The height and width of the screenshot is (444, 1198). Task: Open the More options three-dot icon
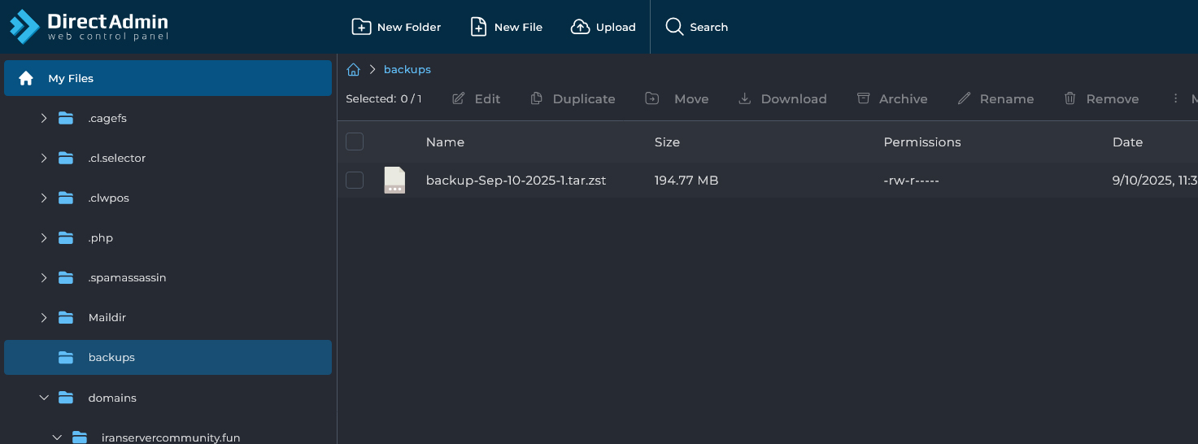pyautogui.click(x=1175, y=98)
